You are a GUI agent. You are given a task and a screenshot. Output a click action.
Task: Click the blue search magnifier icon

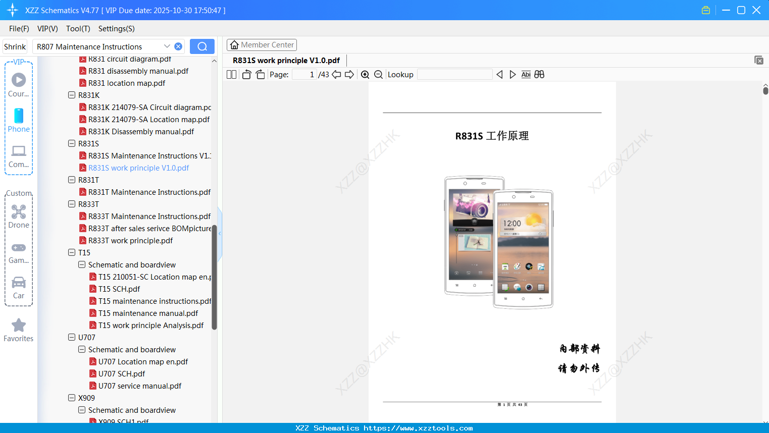pos(201,46)
